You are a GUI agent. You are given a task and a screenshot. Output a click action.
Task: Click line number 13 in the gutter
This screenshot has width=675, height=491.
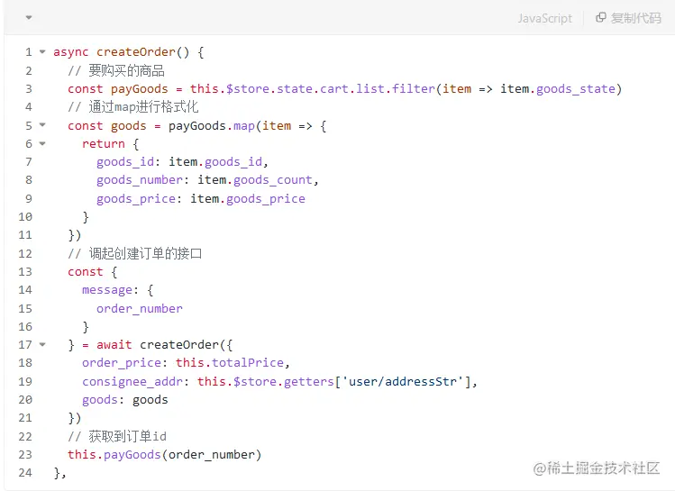pyautogui.click(x=25, y=271)
